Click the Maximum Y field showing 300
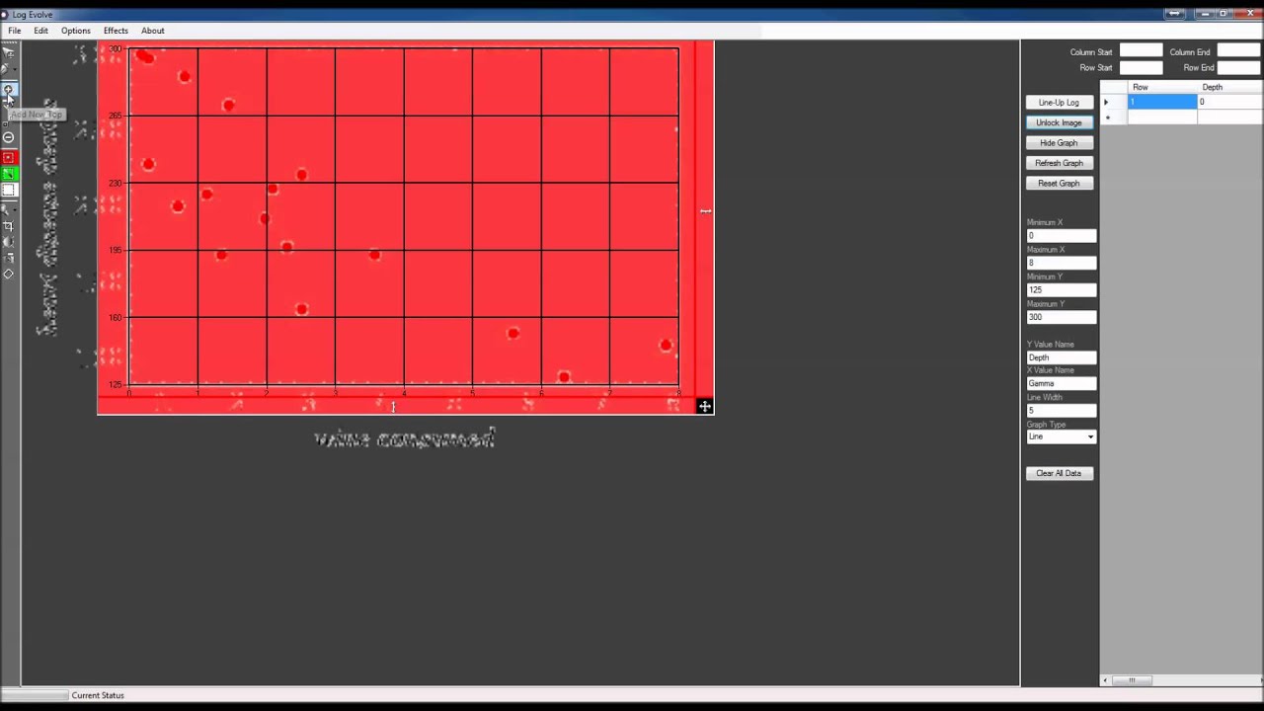 (x=1062, y=317)
